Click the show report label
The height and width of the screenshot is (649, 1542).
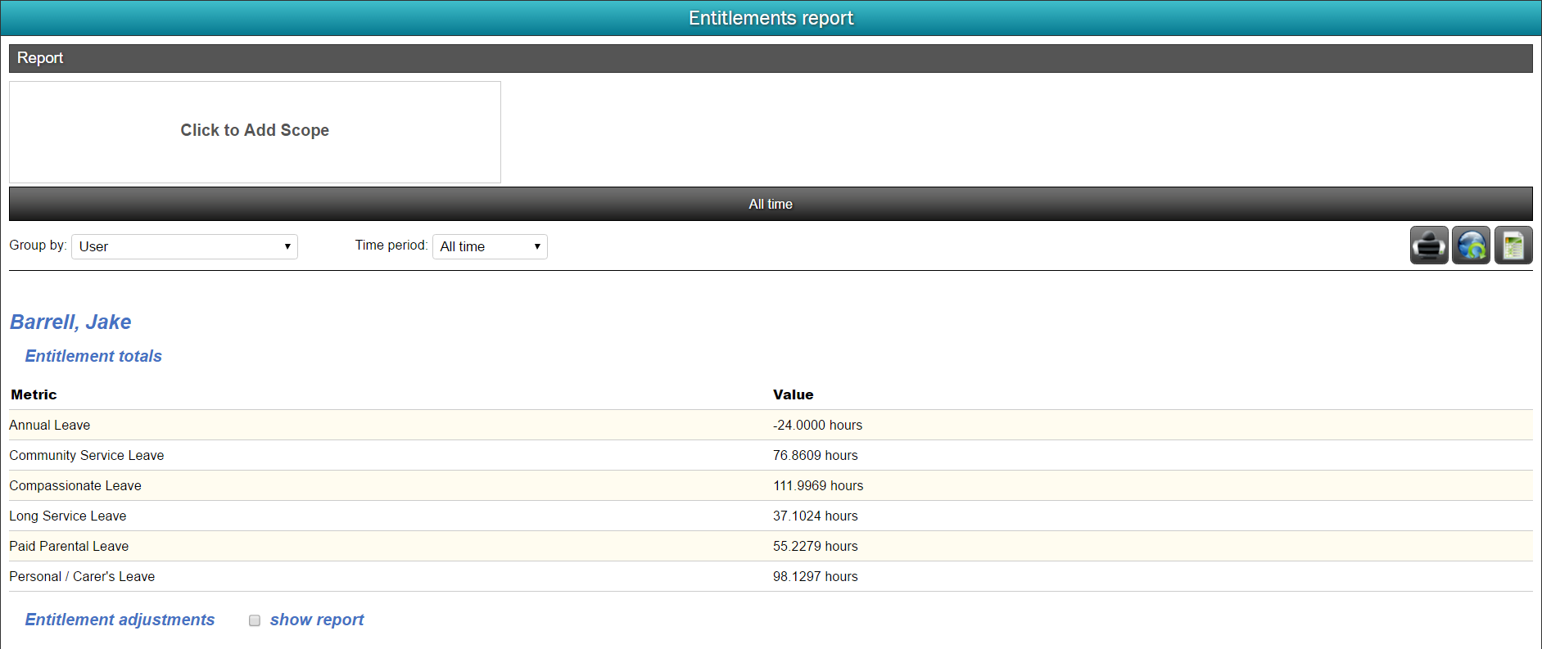pos(317,620)
